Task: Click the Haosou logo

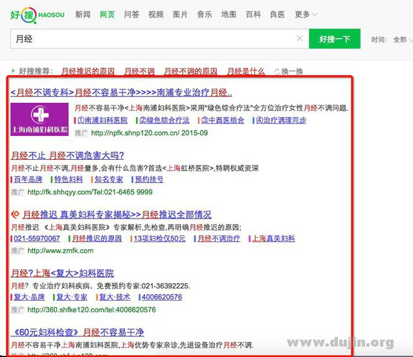Action: (38, 15)
